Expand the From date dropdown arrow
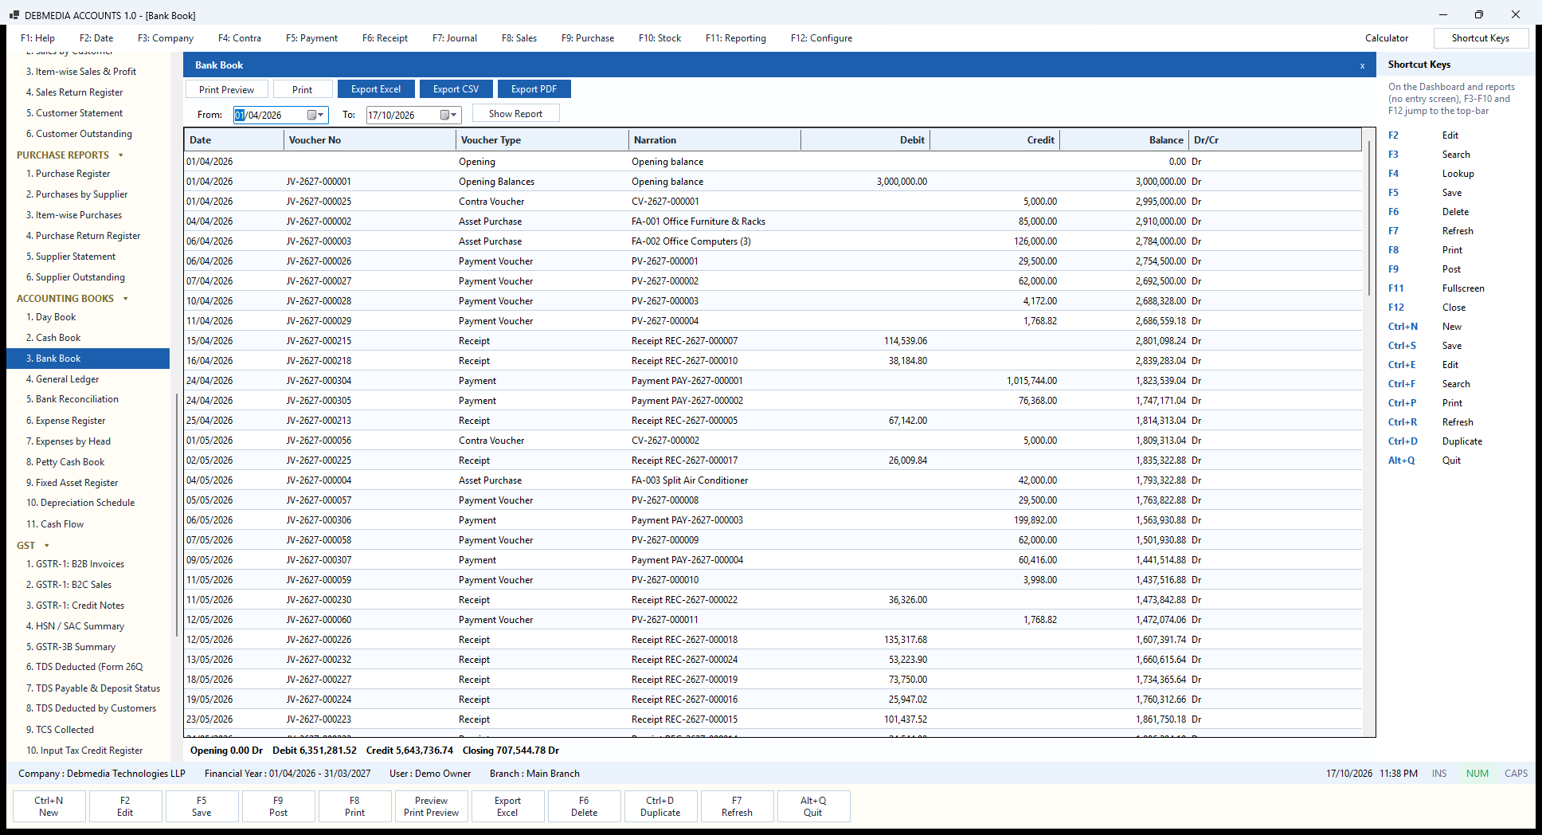This screenshot has height=835, width=1542. coord(322,115)
